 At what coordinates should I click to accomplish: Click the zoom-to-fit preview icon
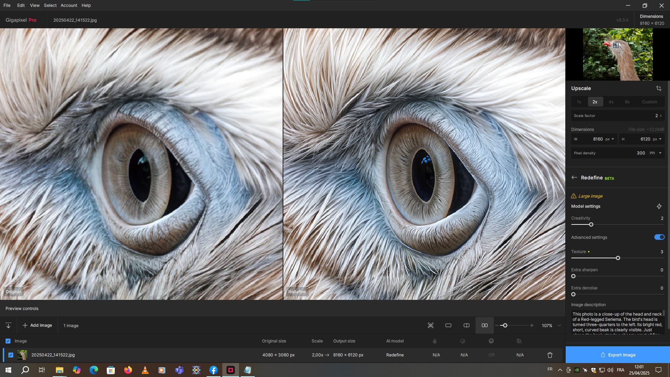click(431, 325)
